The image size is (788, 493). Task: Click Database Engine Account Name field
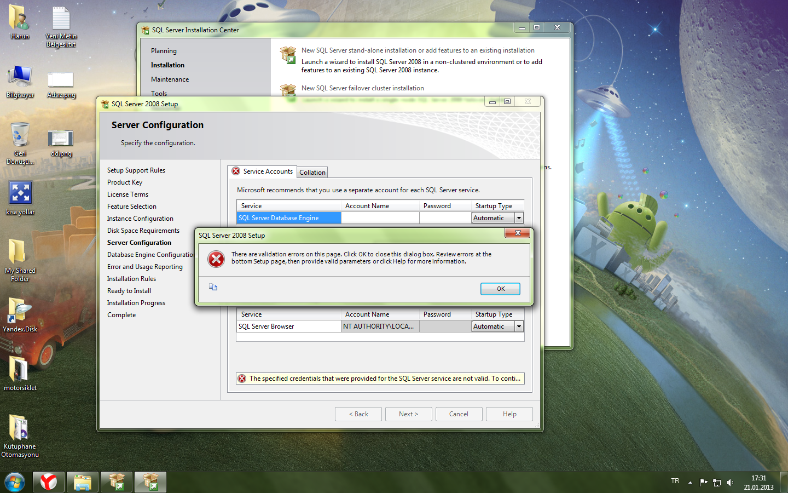coord(380,218)
